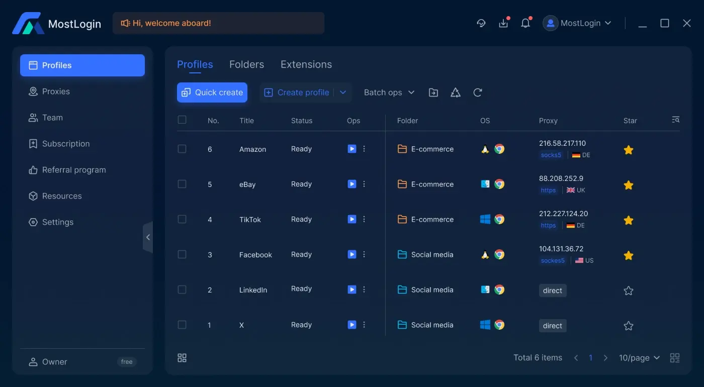Click the Chrome browser icon in Amazon row
This screenshot has height=387, width=704.
coord(499,149)
